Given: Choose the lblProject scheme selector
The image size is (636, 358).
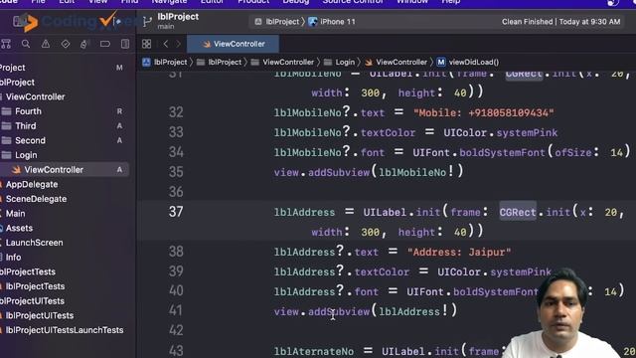Looking at the screenshot, I should (x=277, y=22).
